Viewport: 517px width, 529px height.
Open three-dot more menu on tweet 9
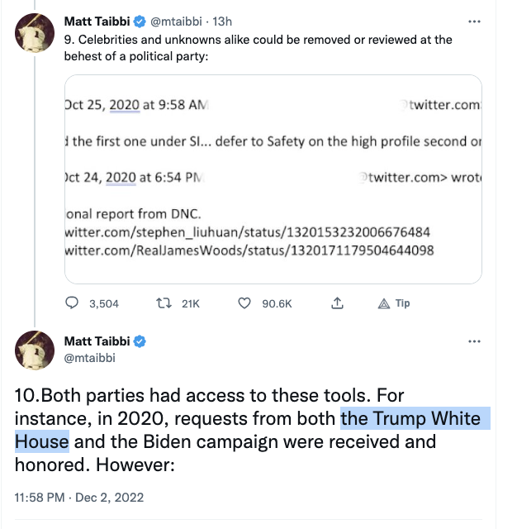474,21
